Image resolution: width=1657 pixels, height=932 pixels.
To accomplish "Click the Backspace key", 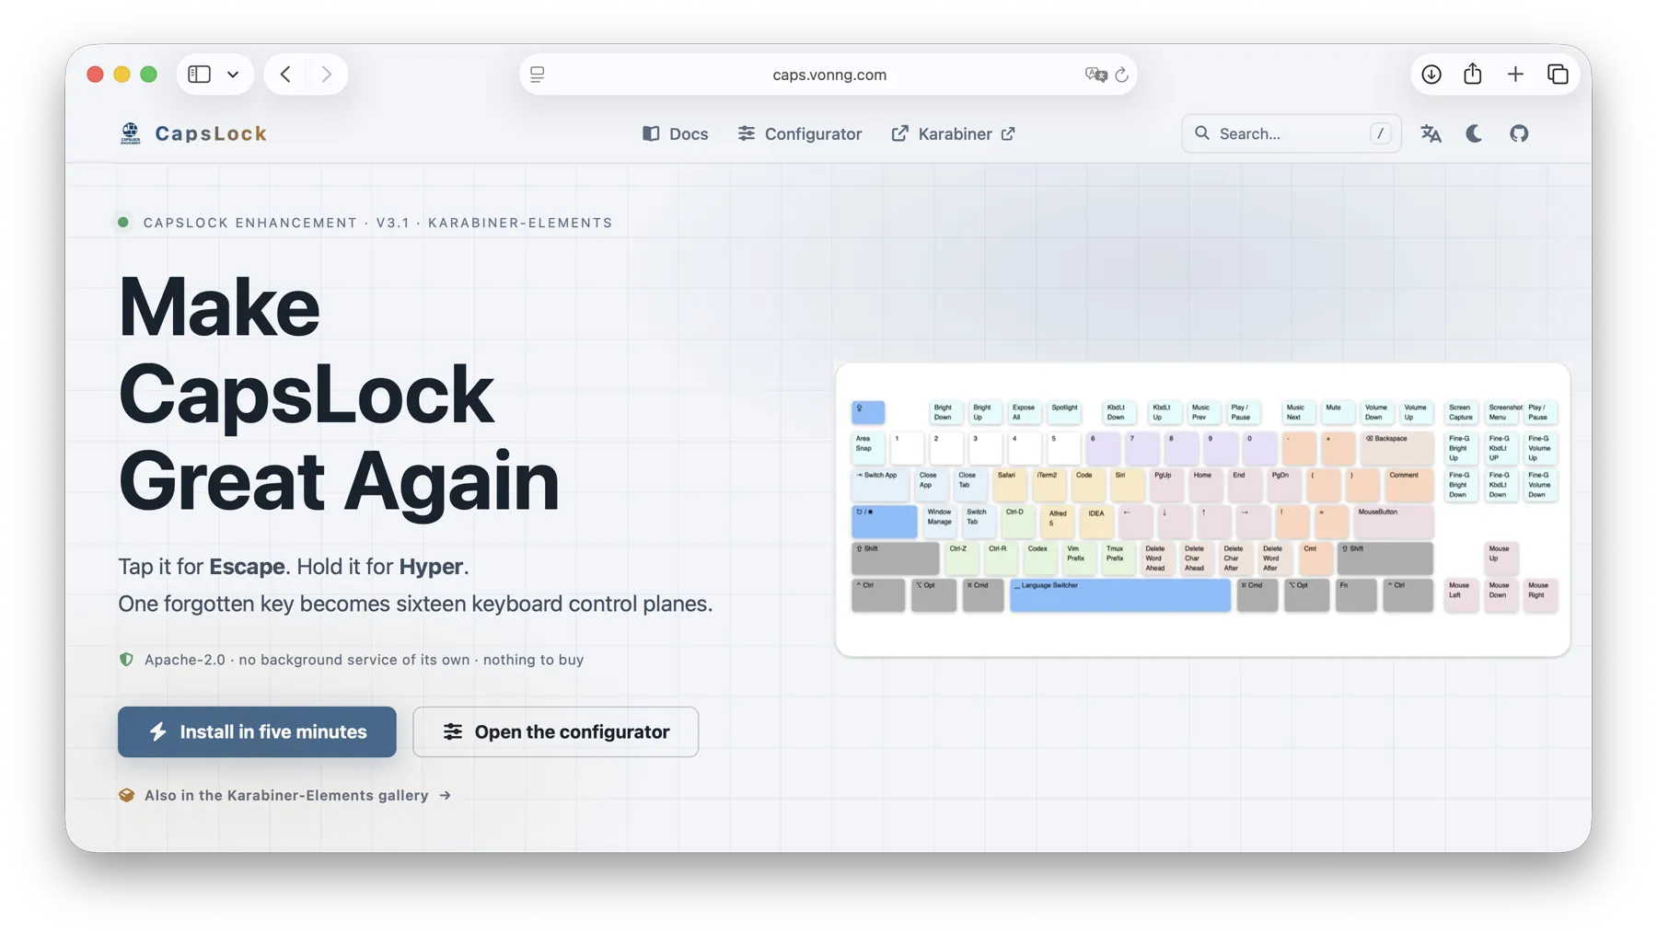I will (1396, 448).
